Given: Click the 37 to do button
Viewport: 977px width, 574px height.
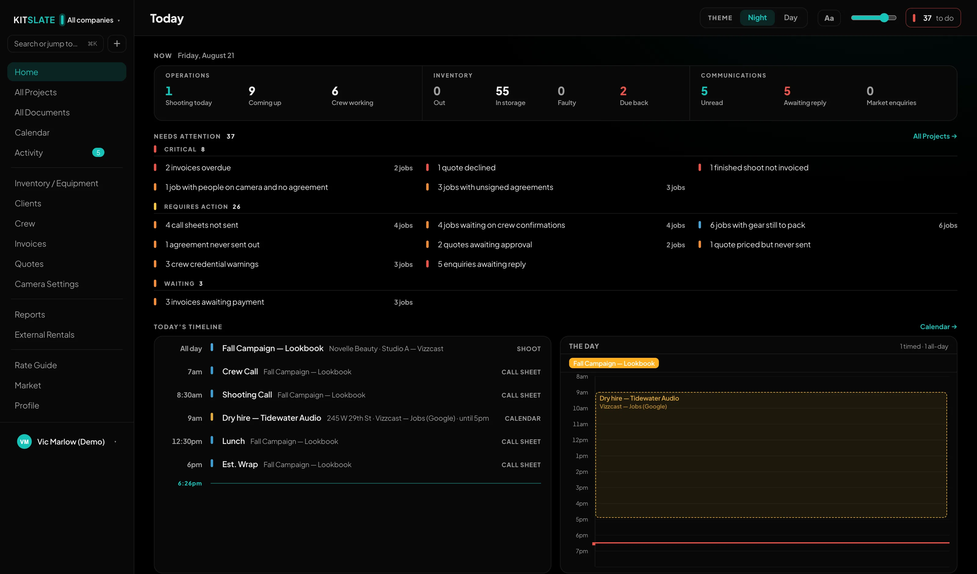Looking at the screenshot, I should [933, 18].
